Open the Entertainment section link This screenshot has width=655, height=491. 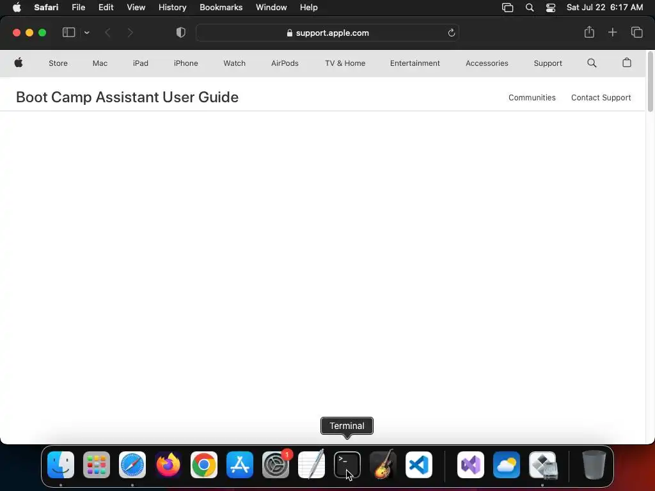[x=414, y=63]
